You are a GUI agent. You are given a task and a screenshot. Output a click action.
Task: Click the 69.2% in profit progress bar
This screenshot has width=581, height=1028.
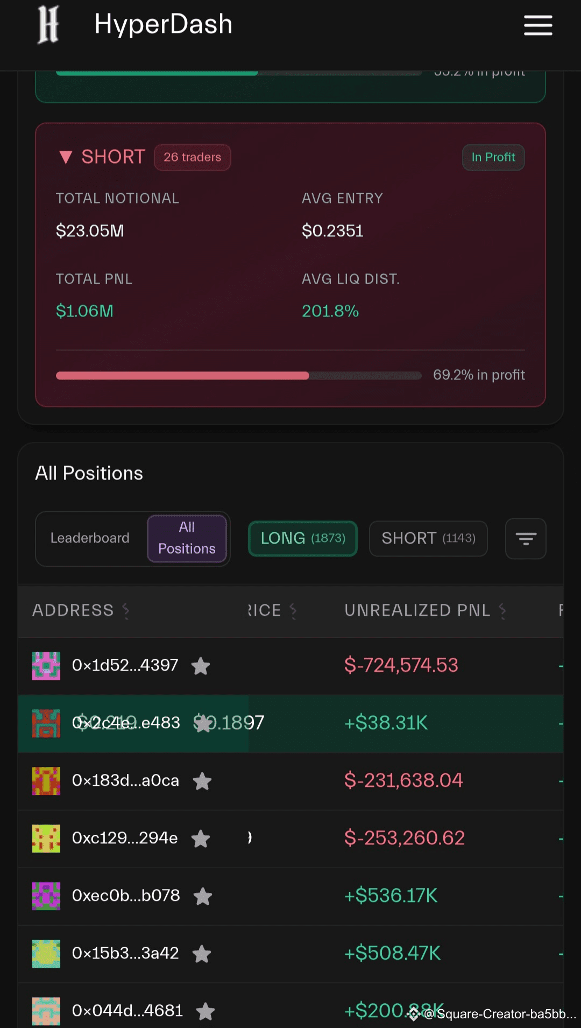(238, 376)
